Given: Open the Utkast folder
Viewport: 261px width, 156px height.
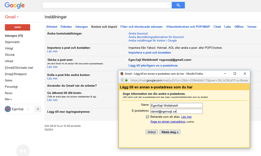Looking at the screenshot, I should click(9, 61).
